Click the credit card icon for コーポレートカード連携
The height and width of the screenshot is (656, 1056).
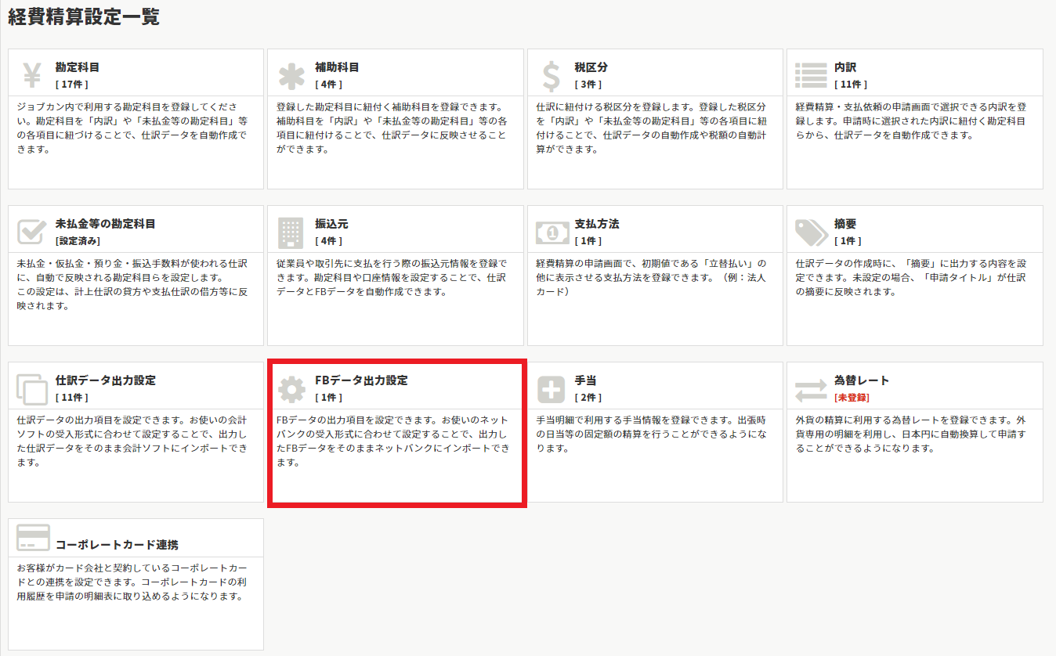coord(33,538)
